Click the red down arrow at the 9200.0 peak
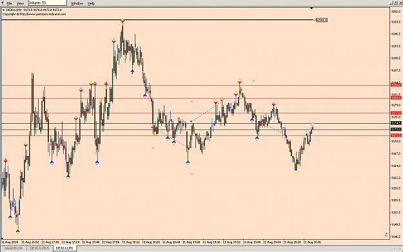Image resolution: width=403 pixels, height=252 pixels. click(x=123, y=21)
